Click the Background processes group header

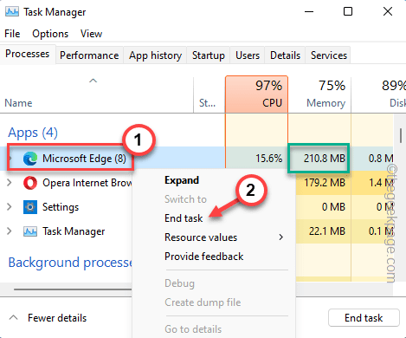70,263
